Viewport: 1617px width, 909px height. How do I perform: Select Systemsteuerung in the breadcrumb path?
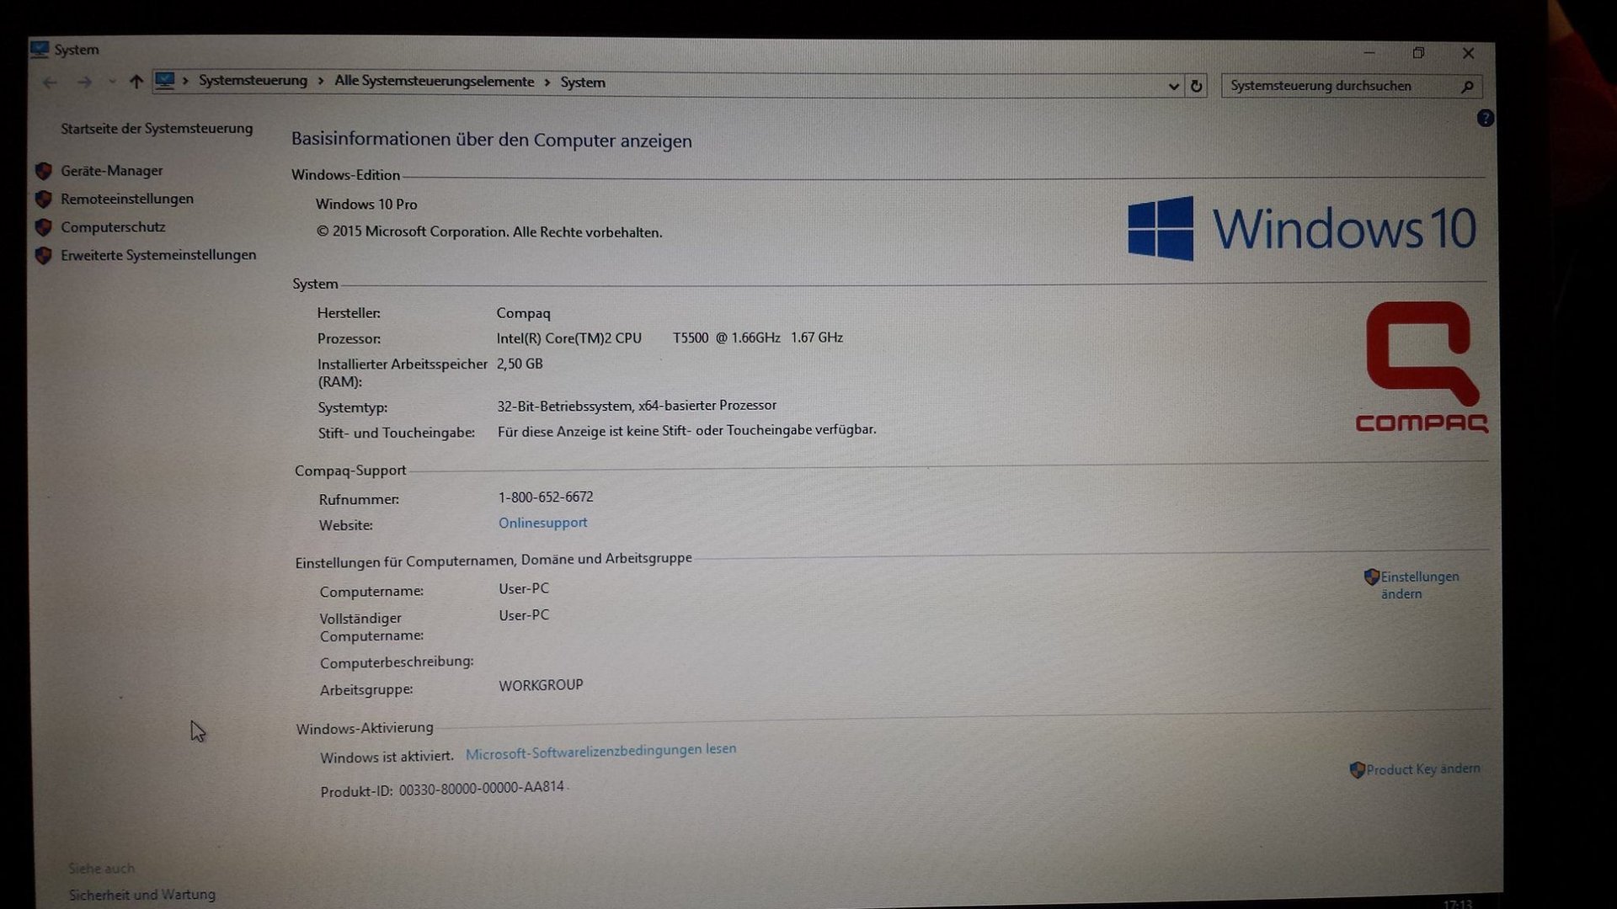coord(253,81)
